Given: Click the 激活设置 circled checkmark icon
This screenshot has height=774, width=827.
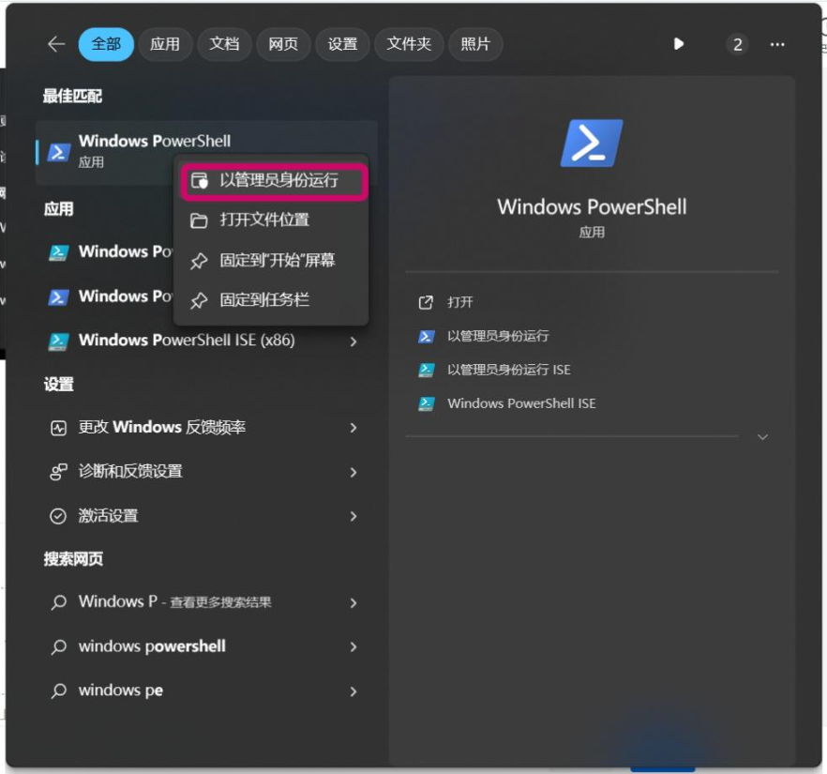Looking at the screenshot, I should [x=57, y=515].
